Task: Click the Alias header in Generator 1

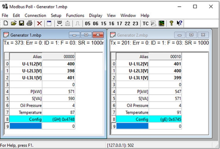Action: click(x=26, y=57)
